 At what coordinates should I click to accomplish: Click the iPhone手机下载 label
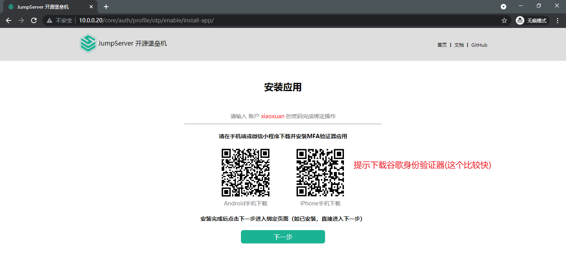320,203
